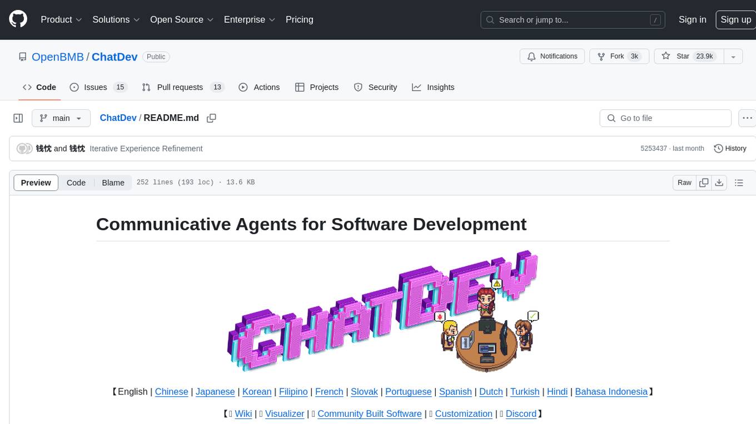The height and width of the screenshot is (424, 756).
Task: Expand the Product menu
Action: [61, 19]
